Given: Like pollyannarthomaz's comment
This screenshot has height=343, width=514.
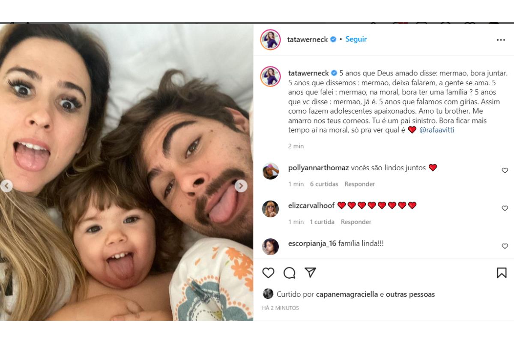Looking at the screenshot, I should 505,171.
